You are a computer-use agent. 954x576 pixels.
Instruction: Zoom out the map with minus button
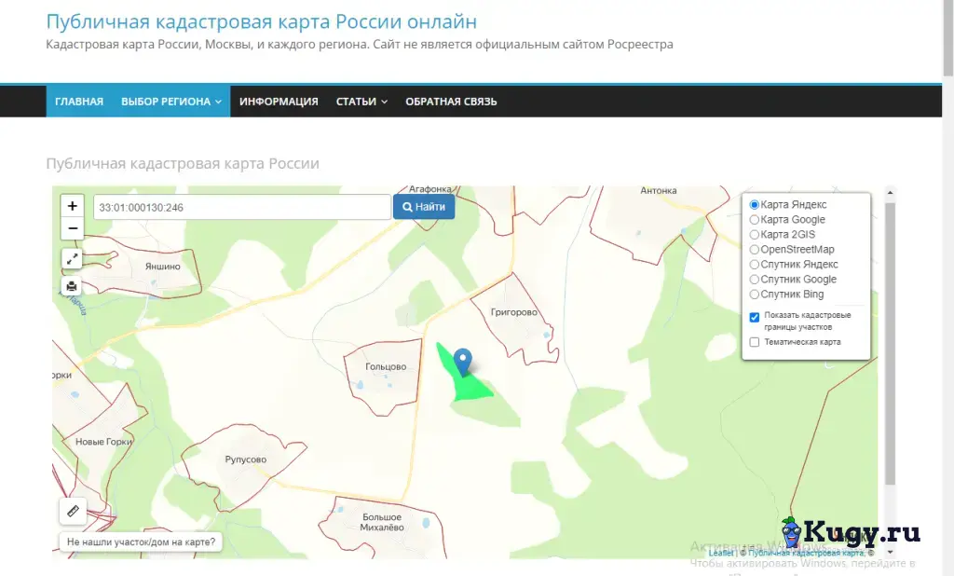[73, 228]
